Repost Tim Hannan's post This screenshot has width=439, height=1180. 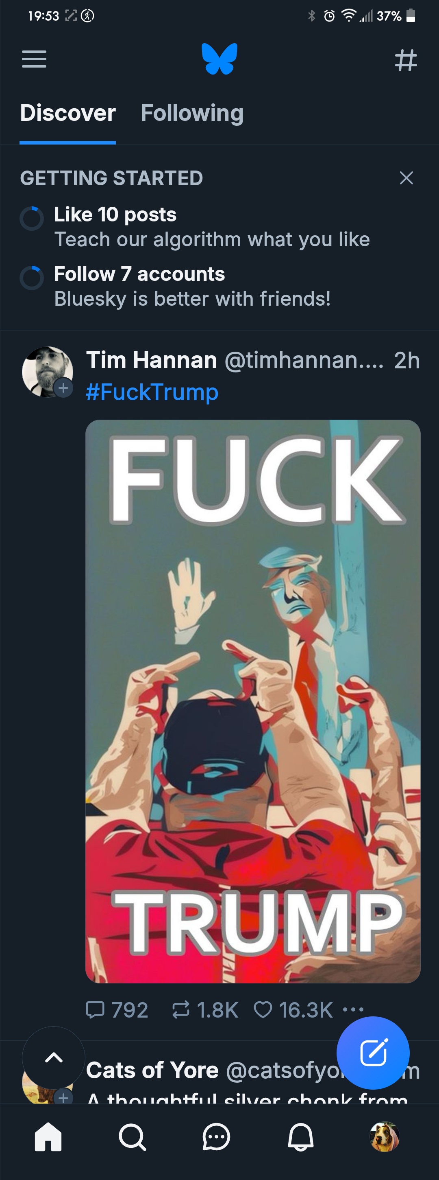[205, 1010]
